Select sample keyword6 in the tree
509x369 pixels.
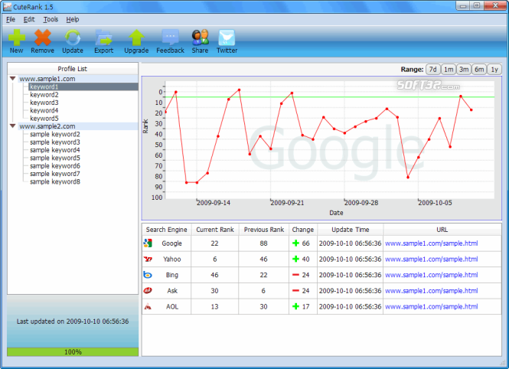55,166
